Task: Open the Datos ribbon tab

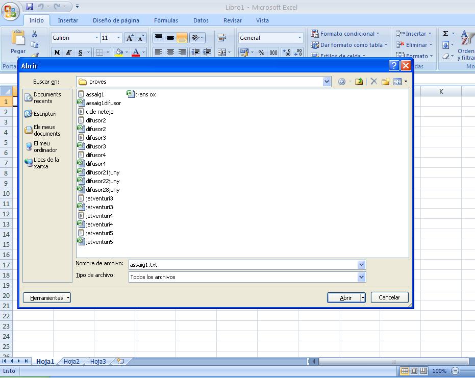Action: (x=201, y=20)
